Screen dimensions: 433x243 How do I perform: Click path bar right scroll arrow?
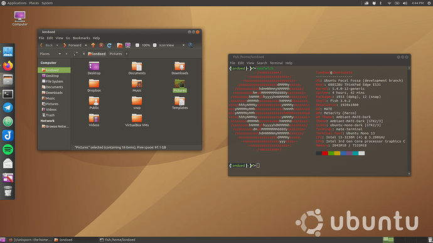click(x=127, y=54)
